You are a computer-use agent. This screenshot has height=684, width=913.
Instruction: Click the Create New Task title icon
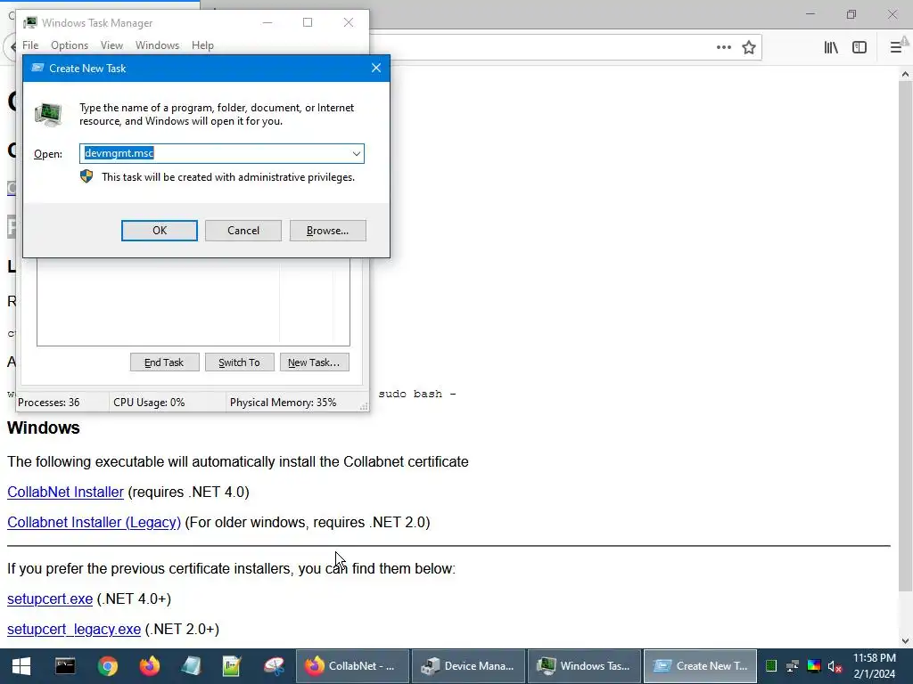pyautogui.click(x=37, y=68)
